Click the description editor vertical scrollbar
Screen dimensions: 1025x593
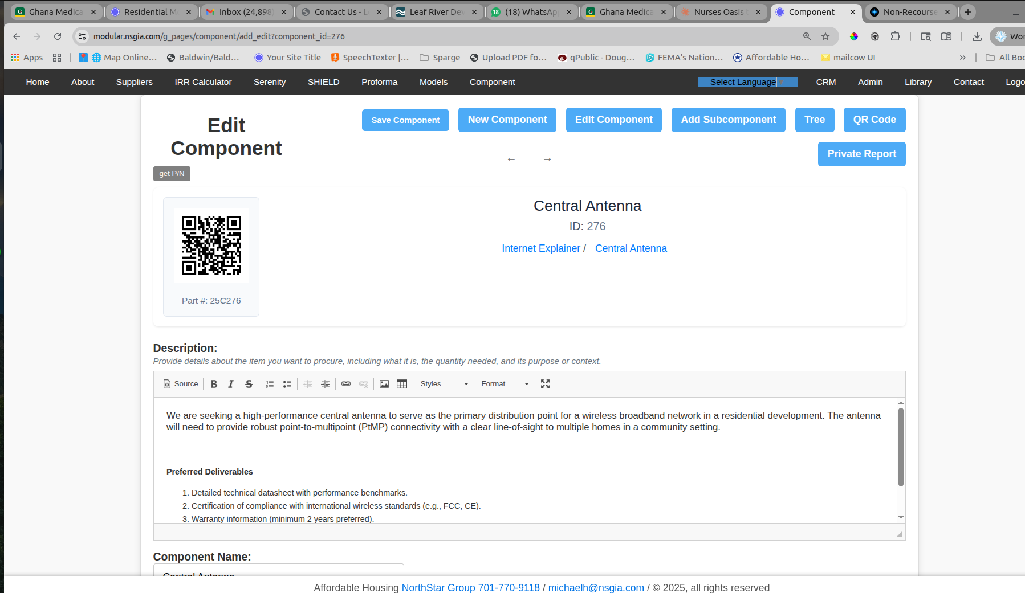pyautogui.click(x=901, y=447)
